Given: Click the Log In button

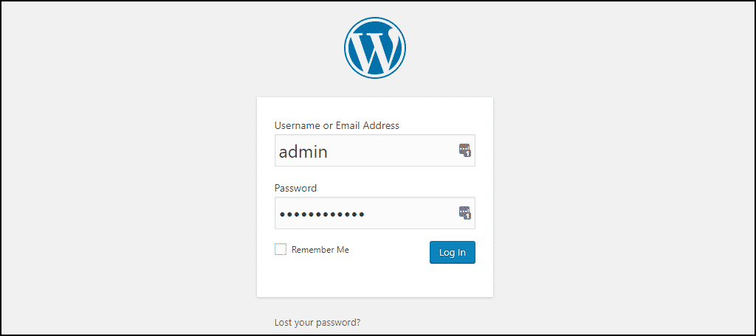Looking at the screenshot, I should [453, 252].
